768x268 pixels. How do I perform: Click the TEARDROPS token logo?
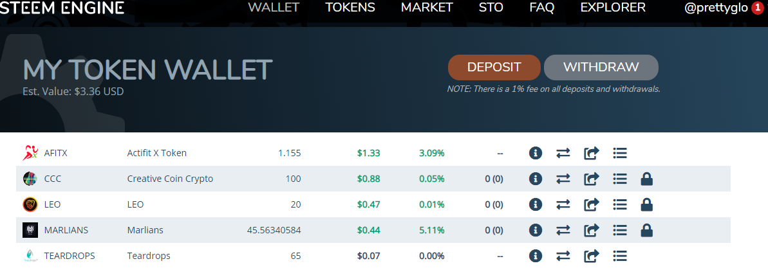click(30, 256)
